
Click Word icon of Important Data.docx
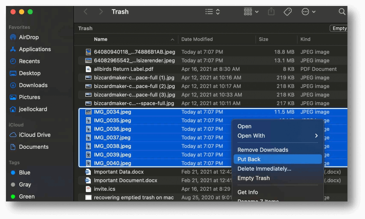[x=88, y=172]
